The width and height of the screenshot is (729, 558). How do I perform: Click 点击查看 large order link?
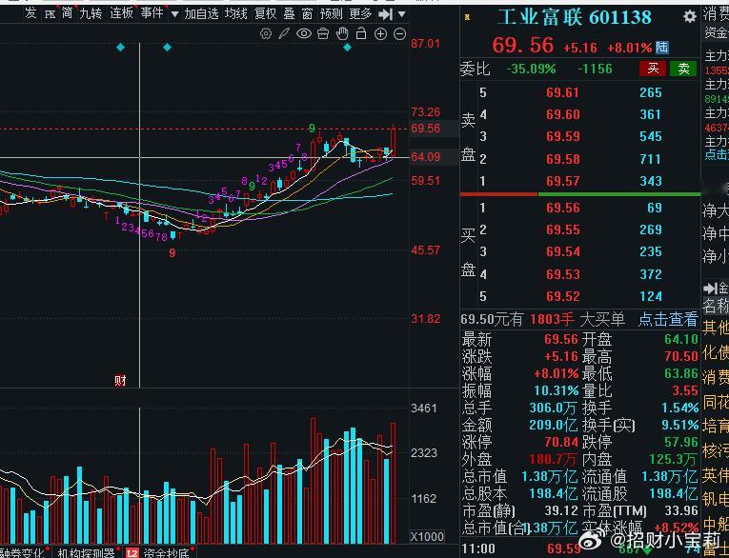(668, 319)
